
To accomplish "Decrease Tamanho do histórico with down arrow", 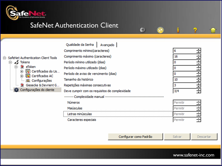I will (x=199, y=81).
